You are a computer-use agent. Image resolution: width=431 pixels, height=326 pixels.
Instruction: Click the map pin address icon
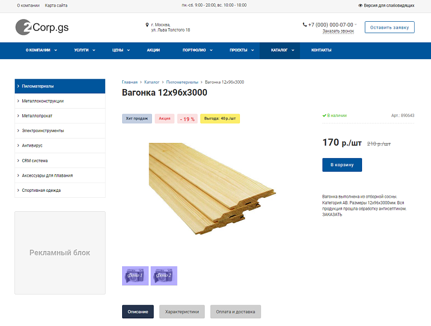(147, 24)
